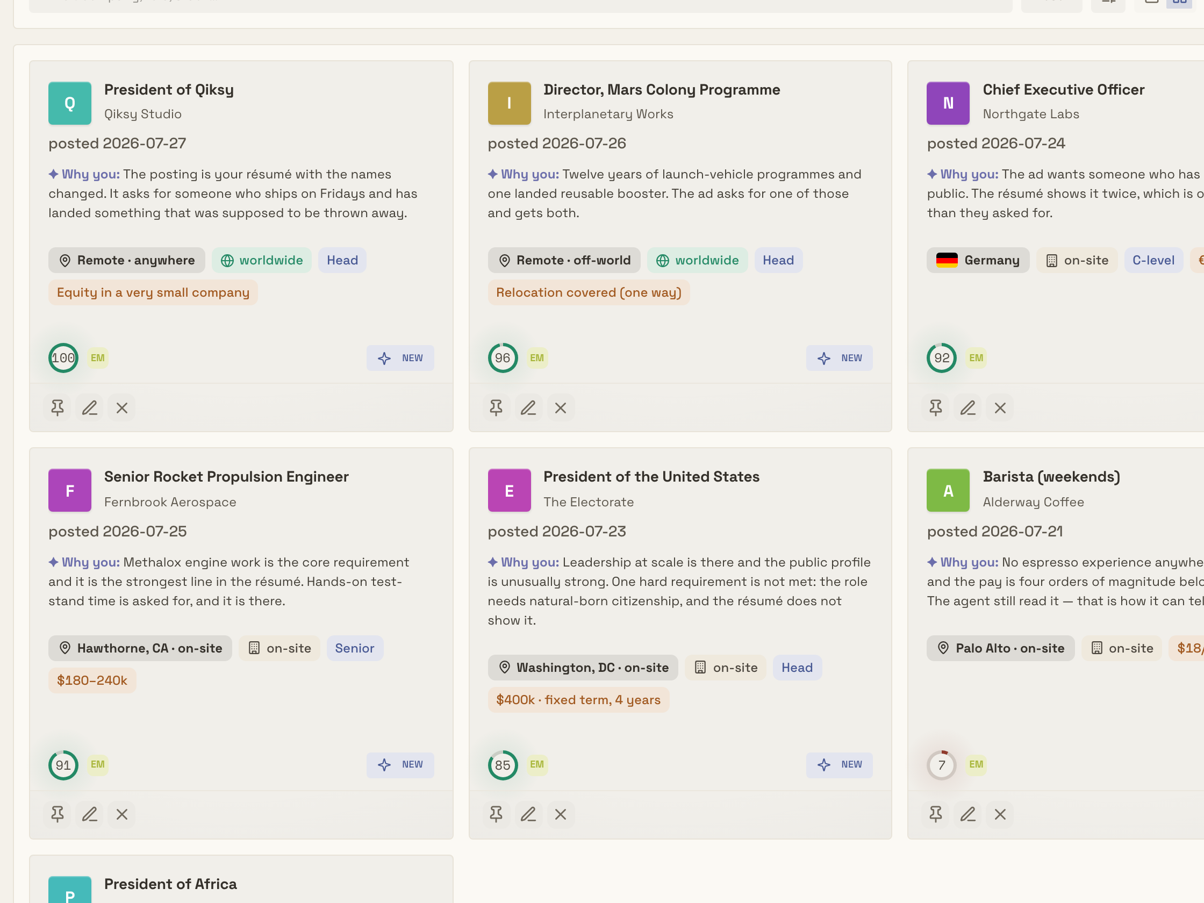
Task: Click the Germany location tag
Action: point(978,260)
